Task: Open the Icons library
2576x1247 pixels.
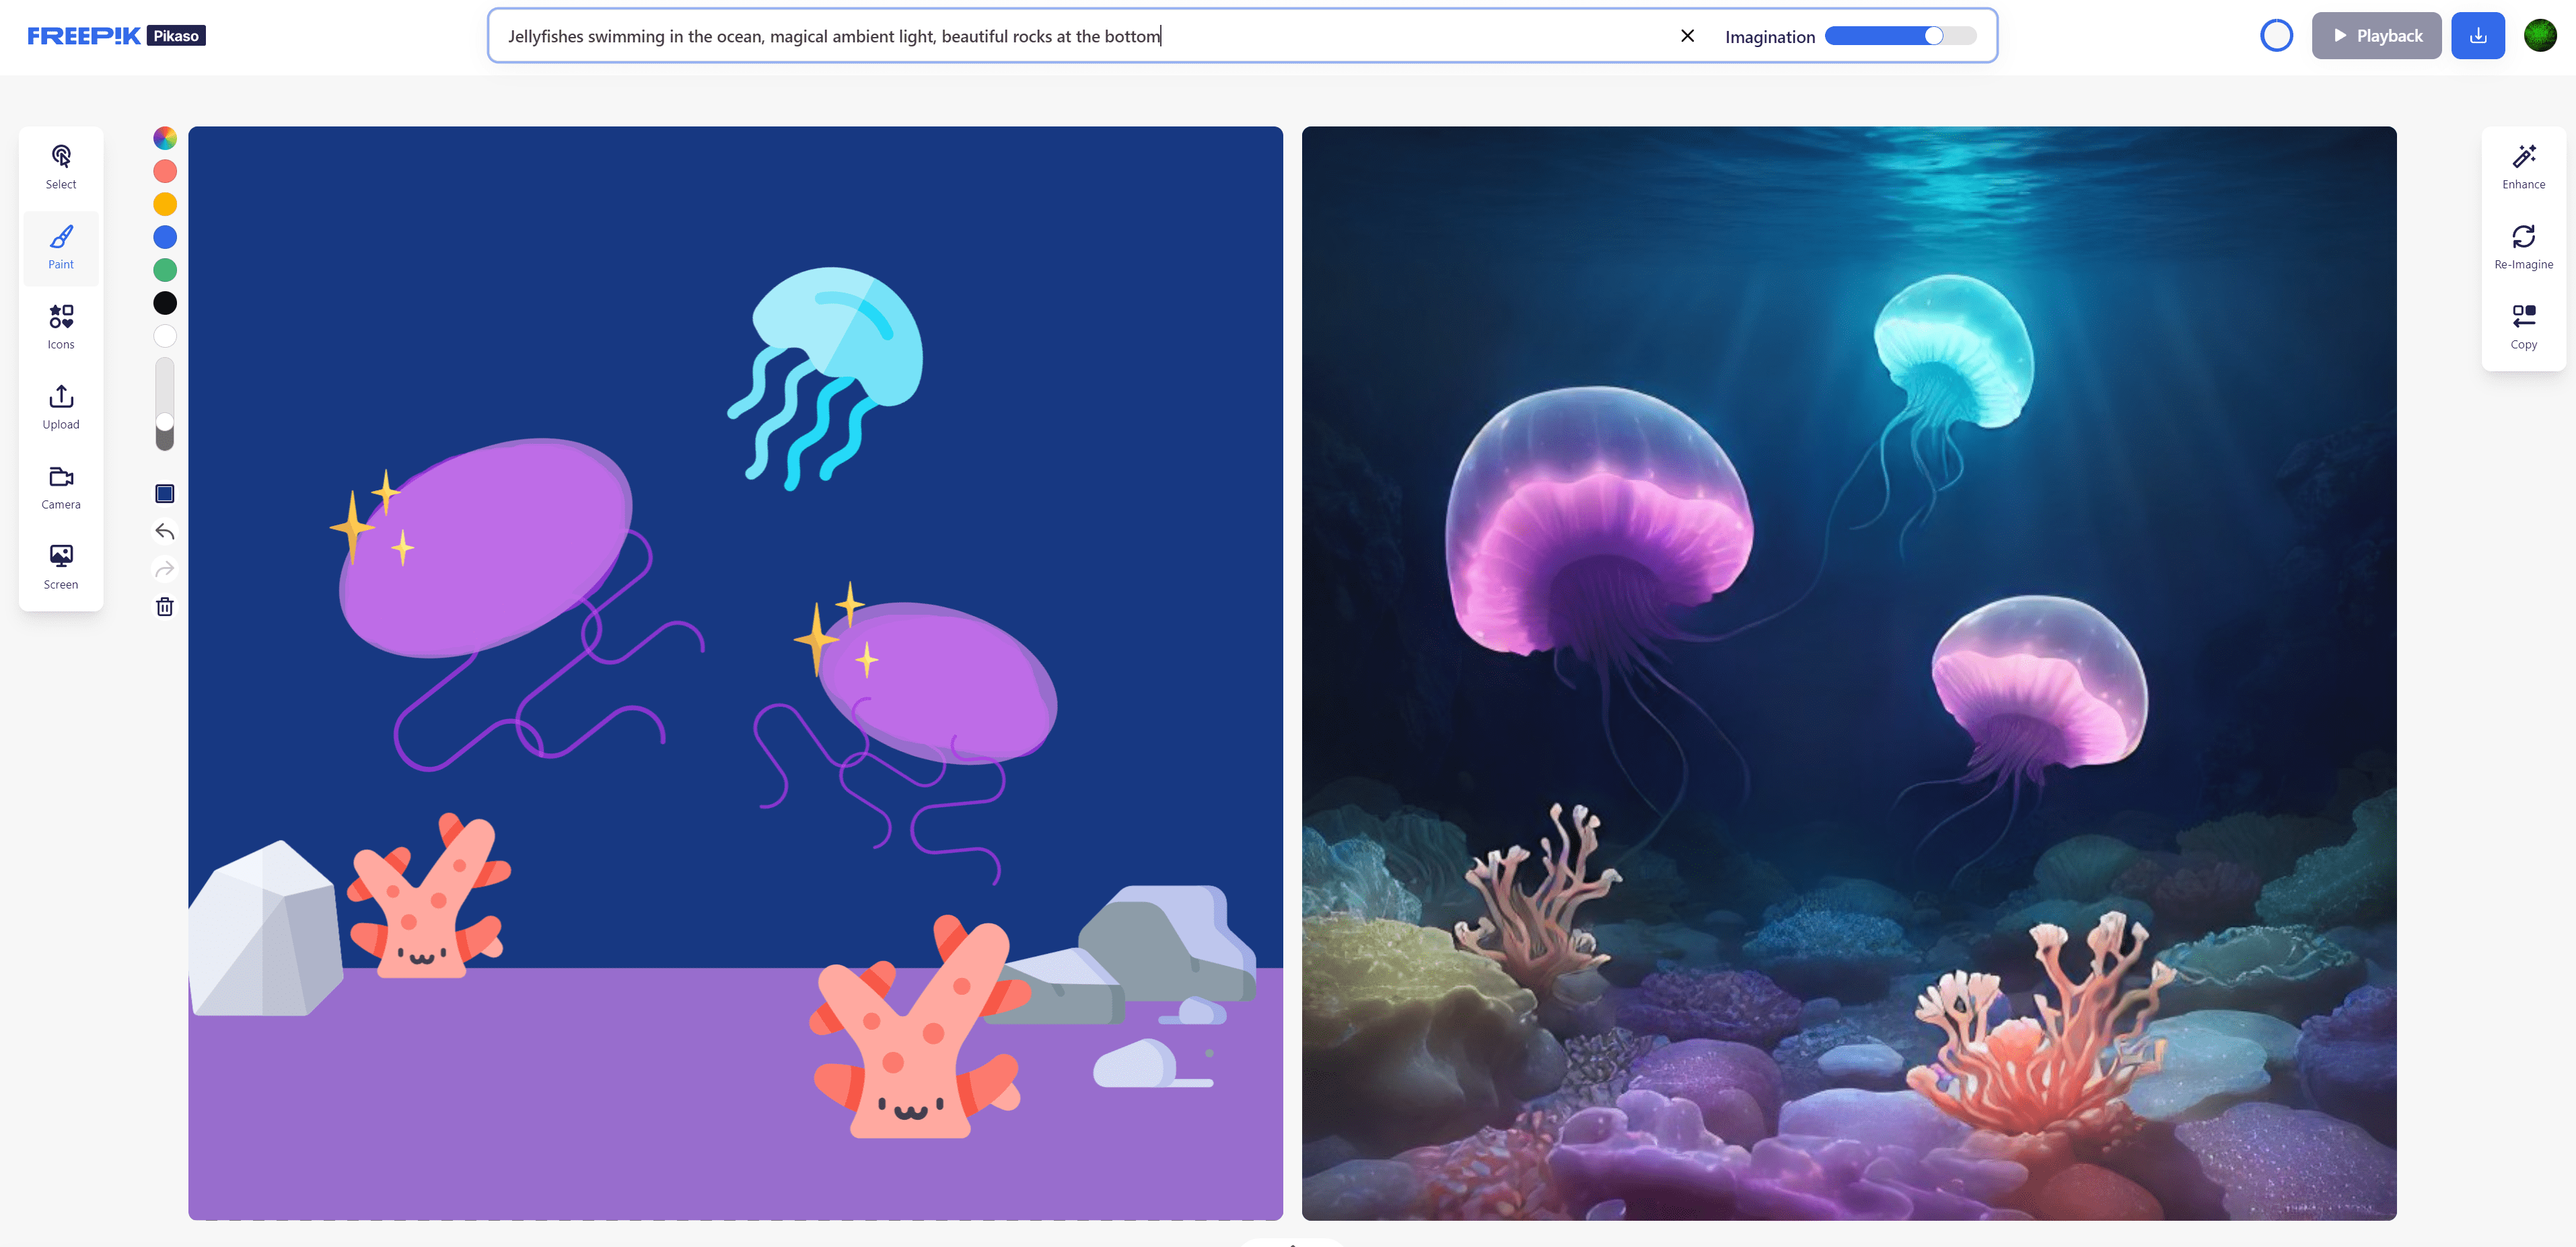Action: (x=61, y=327)
